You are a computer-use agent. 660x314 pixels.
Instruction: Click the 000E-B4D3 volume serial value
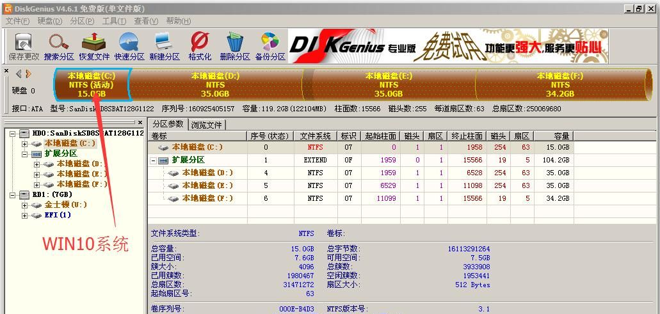[296, 310]
